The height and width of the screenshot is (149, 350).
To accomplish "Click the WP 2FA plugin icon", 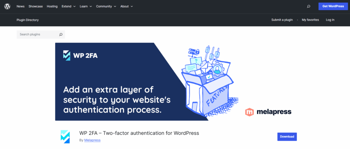I will click(x=65, y=136).
